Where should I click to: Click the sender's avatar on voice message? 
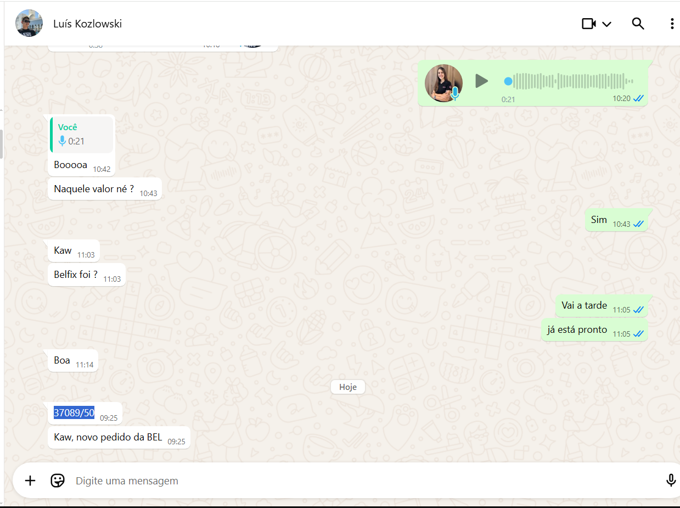point(443,83)
